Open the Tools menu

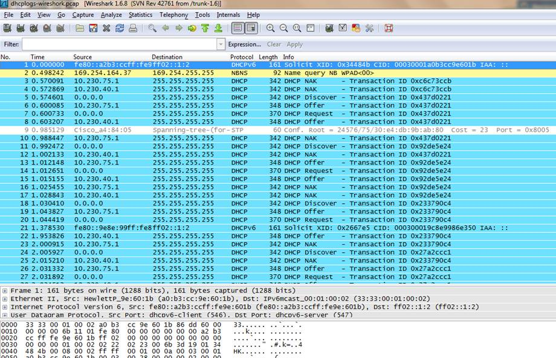click(x=202, y=15)
